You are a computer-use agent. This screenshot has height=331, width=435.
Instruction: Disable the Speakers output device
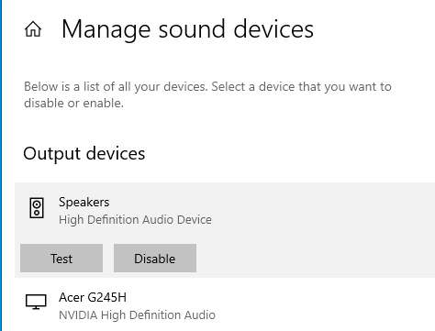(x=155, y=258)
